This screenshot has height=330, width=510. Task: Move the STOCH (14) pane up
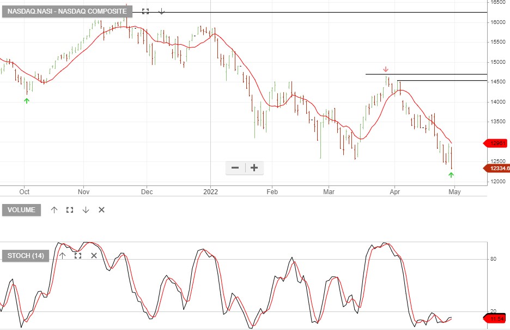point(62,256)
